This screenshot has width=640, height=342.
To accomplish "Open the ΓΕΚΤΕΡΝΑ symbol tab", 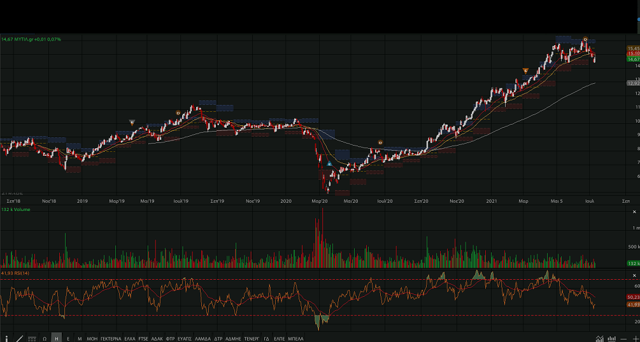I will point(111,339).
